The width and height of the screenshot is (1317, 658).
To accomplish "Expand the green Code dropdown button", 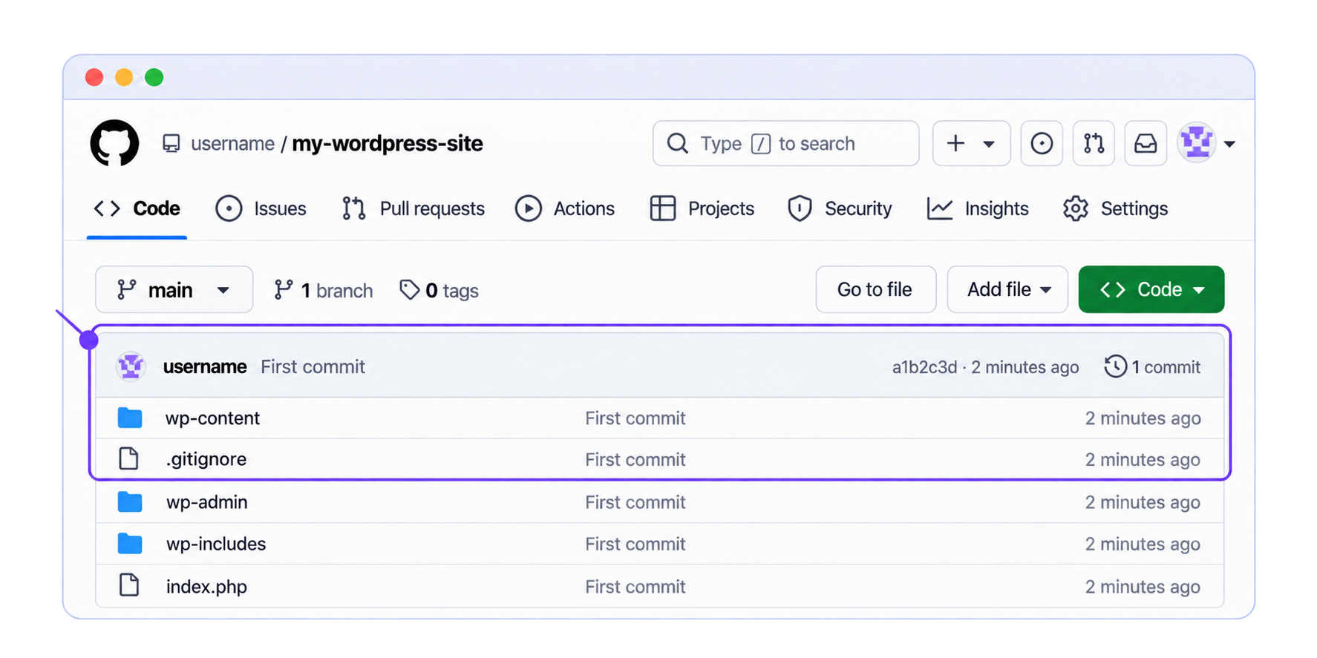I will click(1151, 289).
